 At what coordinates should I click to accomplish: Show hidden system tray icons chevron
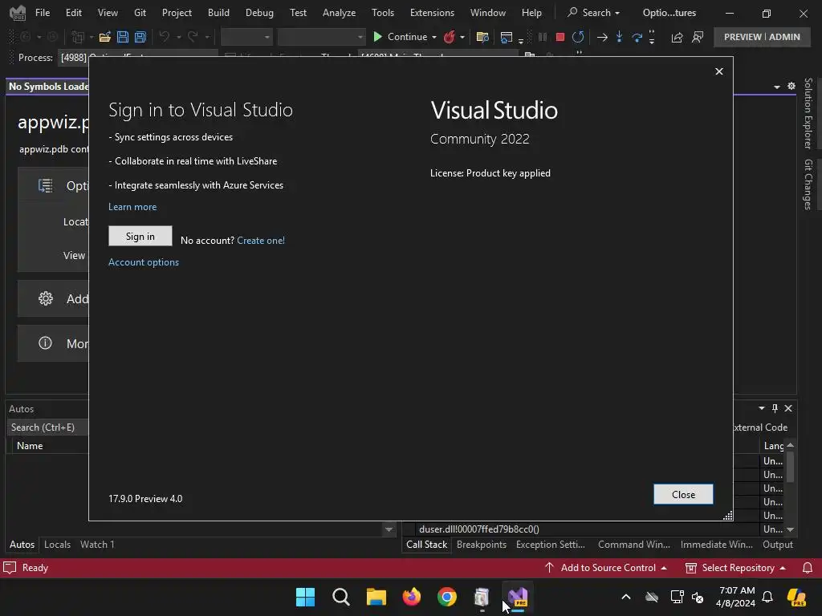tap(626, 597)
